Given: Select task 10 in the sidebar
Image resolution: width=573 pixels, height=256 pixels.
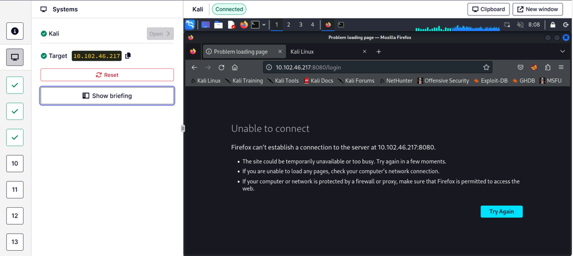Looking at the screenshot, I should tap(15, 164).
